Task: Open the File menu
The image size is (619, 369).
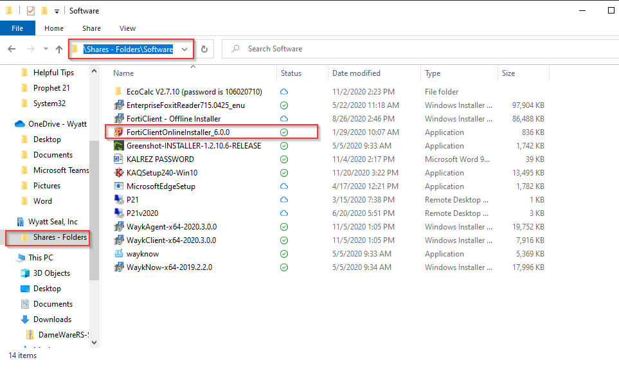Action: click(x=17, y=28)
